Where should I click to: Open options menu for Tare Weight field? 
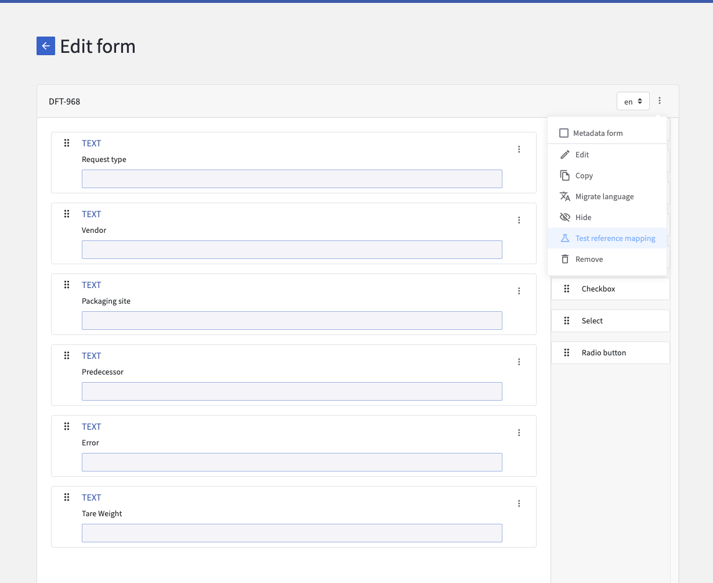tap(519, 503)
